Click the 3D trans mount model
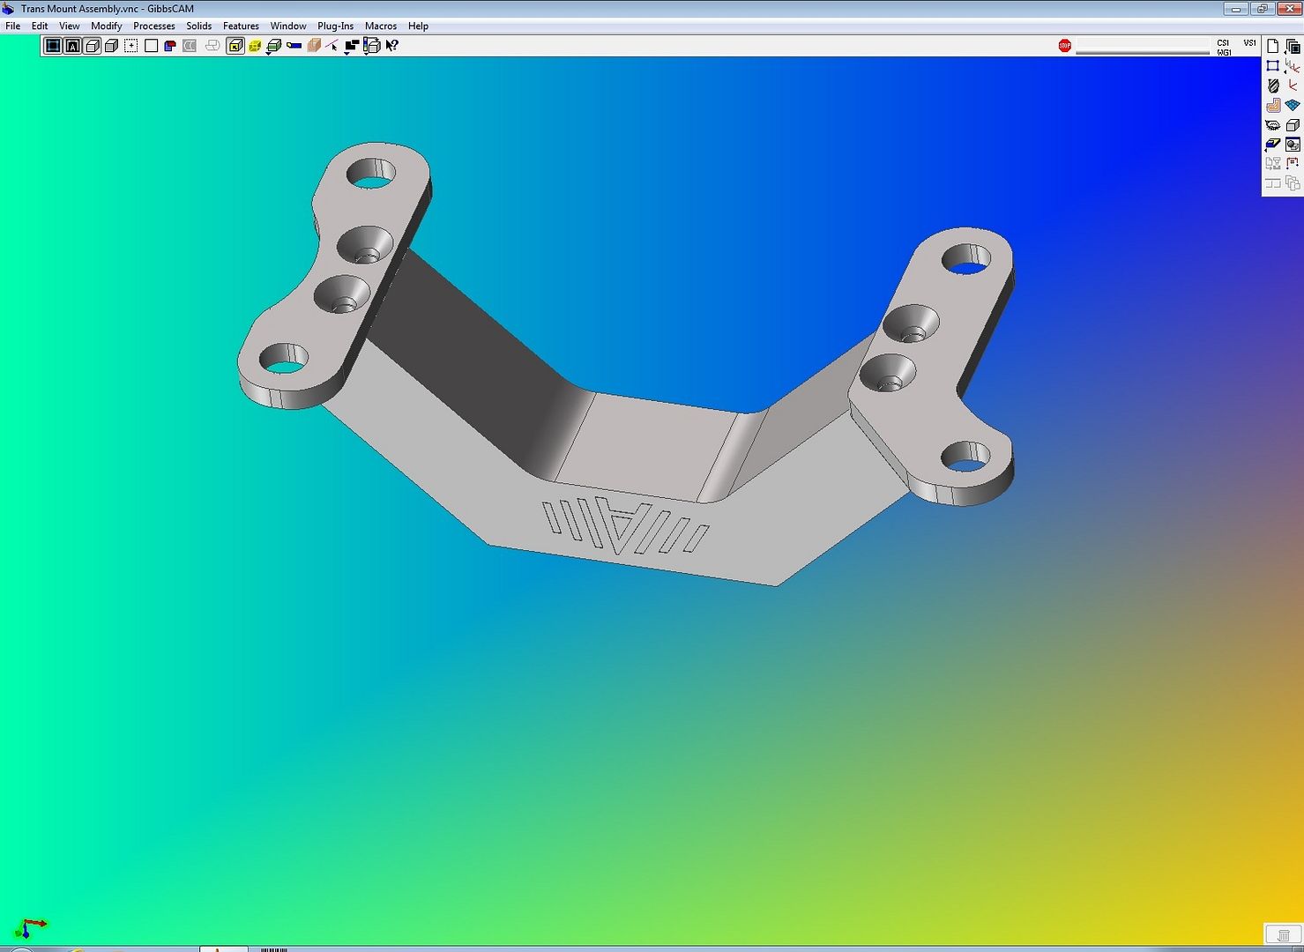The width and height of the screenshot is (1304, 952). (626, 362)
